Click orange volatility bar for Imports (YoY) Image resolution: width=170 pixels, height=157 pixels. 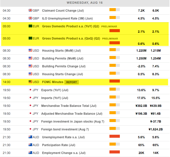tap(115, 97)
